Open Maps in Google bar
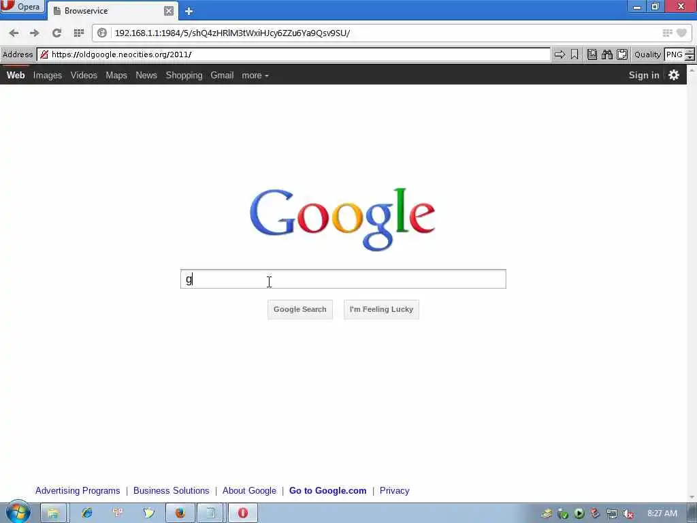697x523 pixels. pos(116,75)
